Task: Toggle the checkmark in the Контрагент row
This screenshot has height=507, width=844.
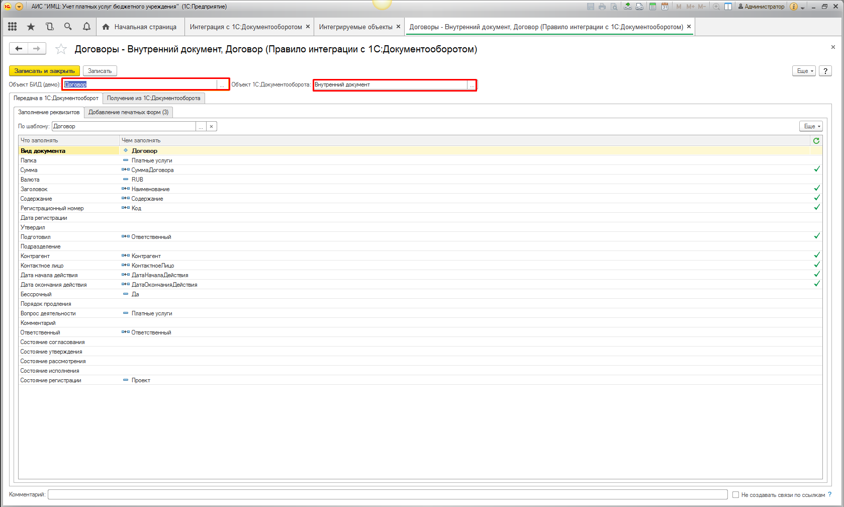Action: click(x=817, y=256)
